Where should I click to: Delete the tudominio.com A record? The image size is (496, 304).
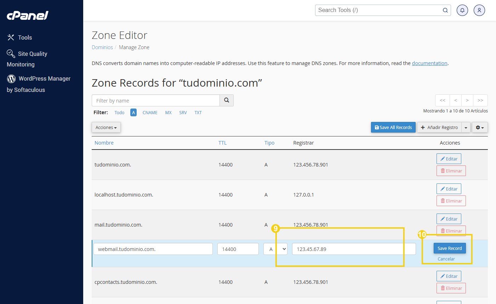[x=451, y=171]
